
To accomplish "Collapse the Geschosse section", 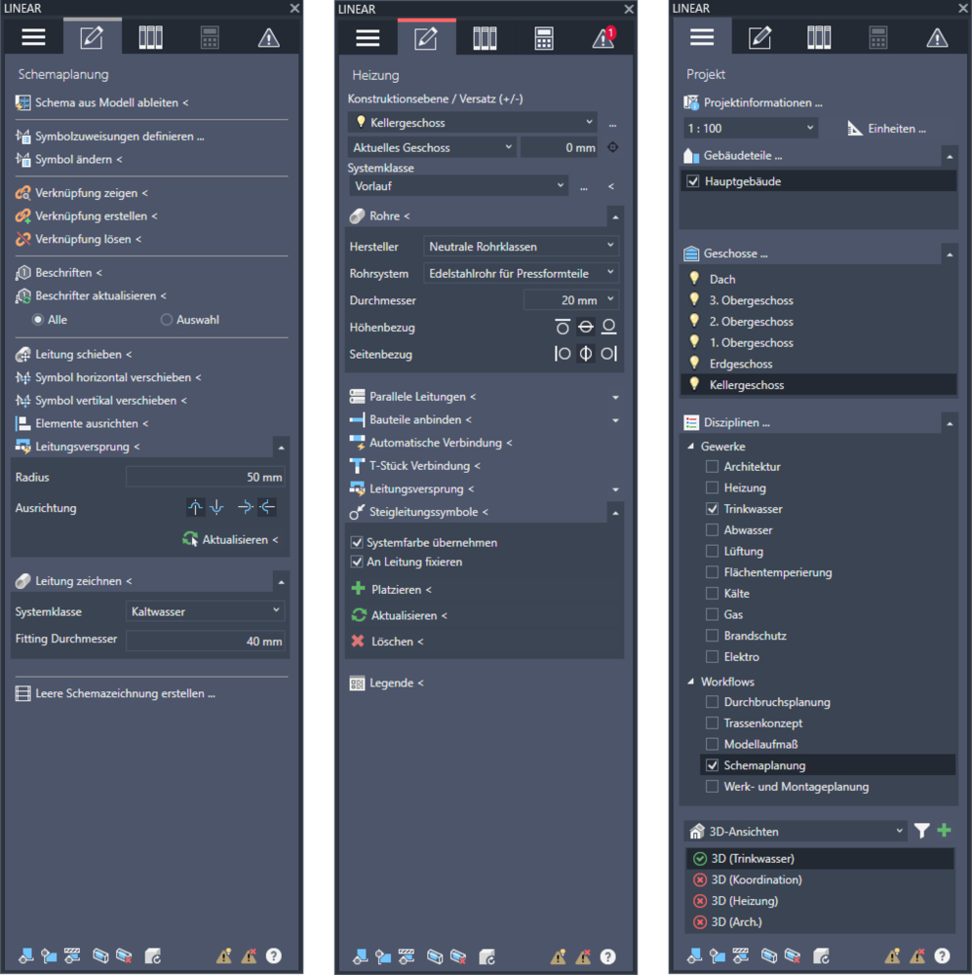I will coord(949,253).
